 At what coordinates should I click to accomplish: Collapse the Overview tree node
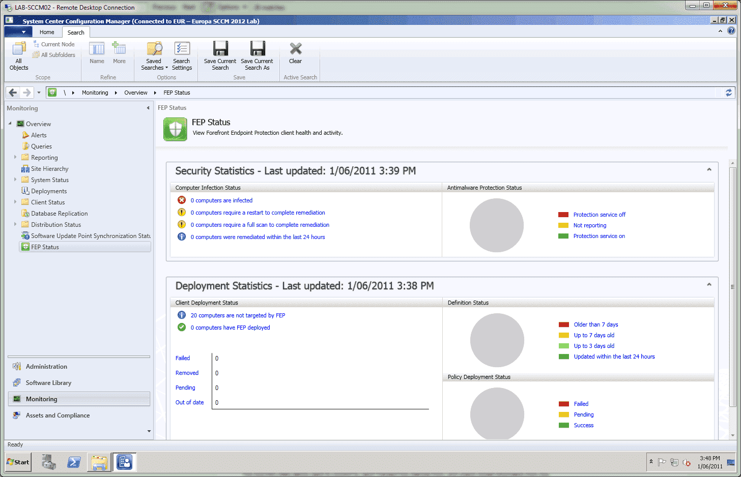[10, 124]
